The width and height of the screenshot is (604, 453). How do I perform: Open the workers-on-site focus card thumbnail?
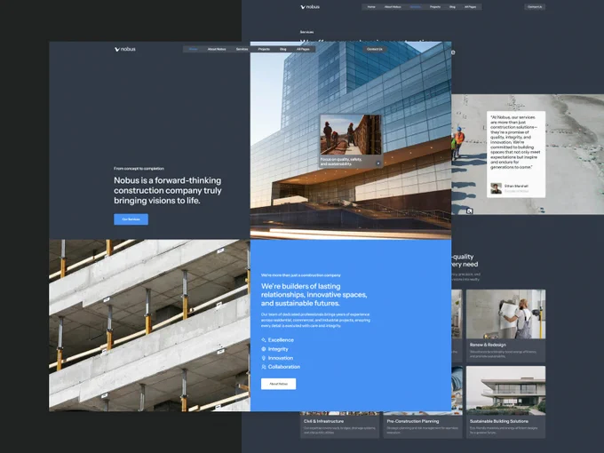point(351,135)
